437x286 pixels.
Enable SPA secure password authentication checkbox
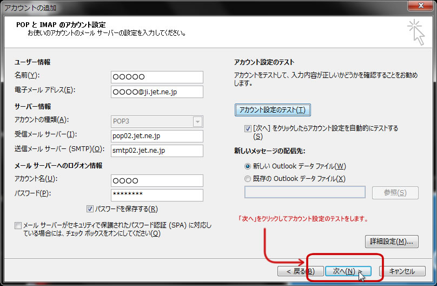pos(19,225)
